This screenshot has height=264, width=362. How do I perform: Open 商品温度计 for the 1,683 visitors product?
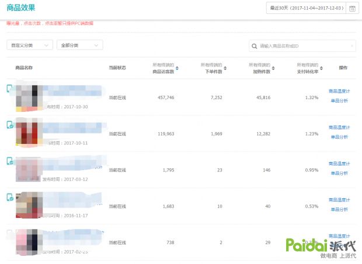click(x=339, y=200)
